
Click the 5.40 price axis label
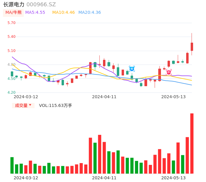tap(11, 37)
